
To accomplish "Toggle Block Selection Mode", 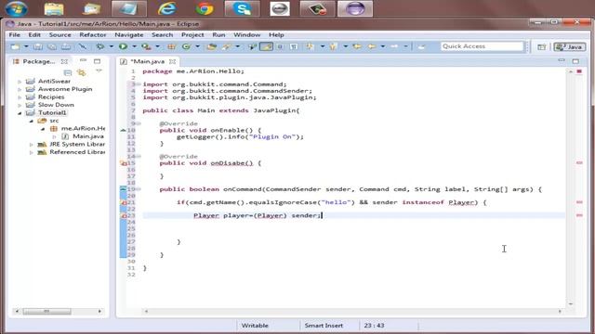I will [x=280, y=46].
